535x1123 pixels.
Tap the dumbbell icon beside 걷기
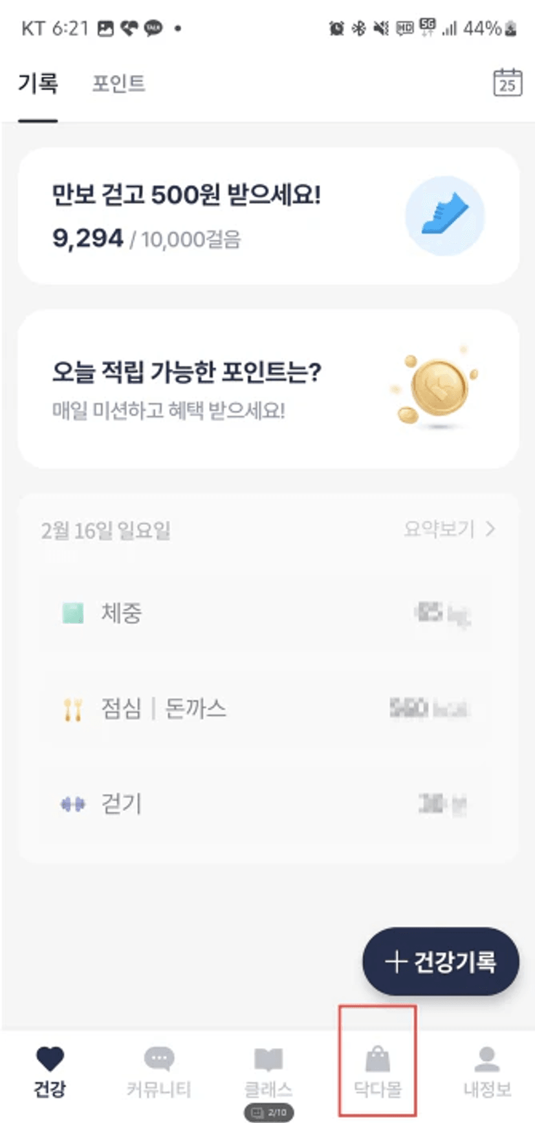72,805
